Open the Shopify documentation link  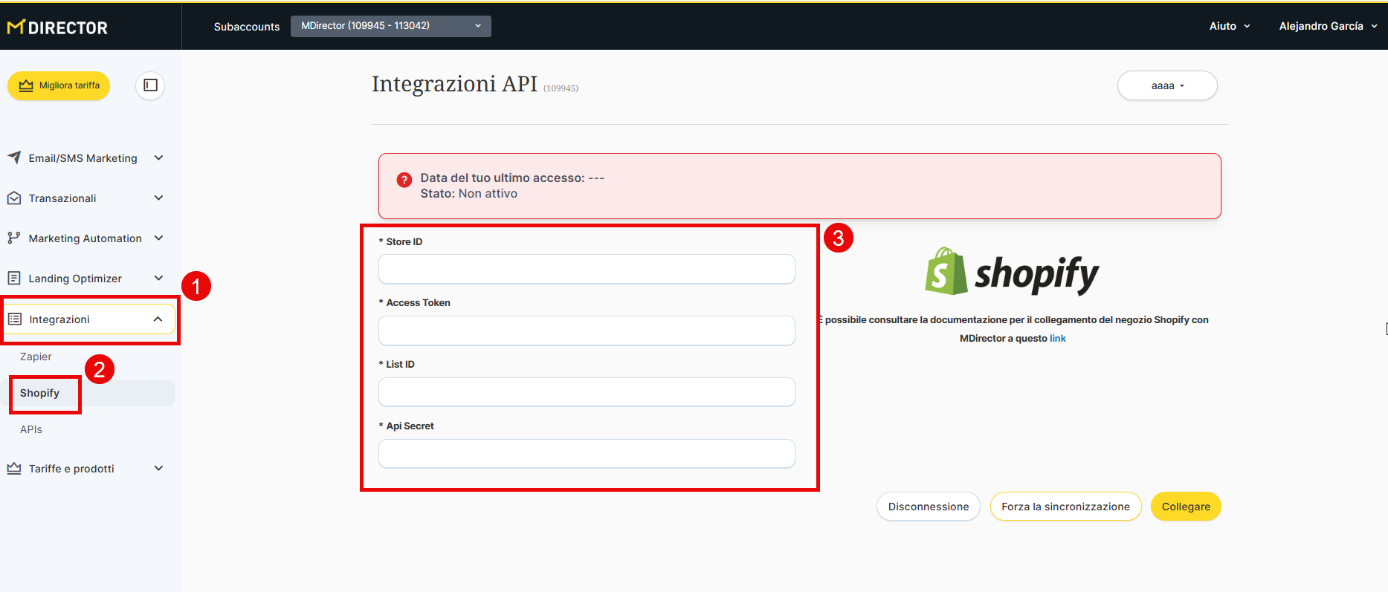pos(1057,339)
